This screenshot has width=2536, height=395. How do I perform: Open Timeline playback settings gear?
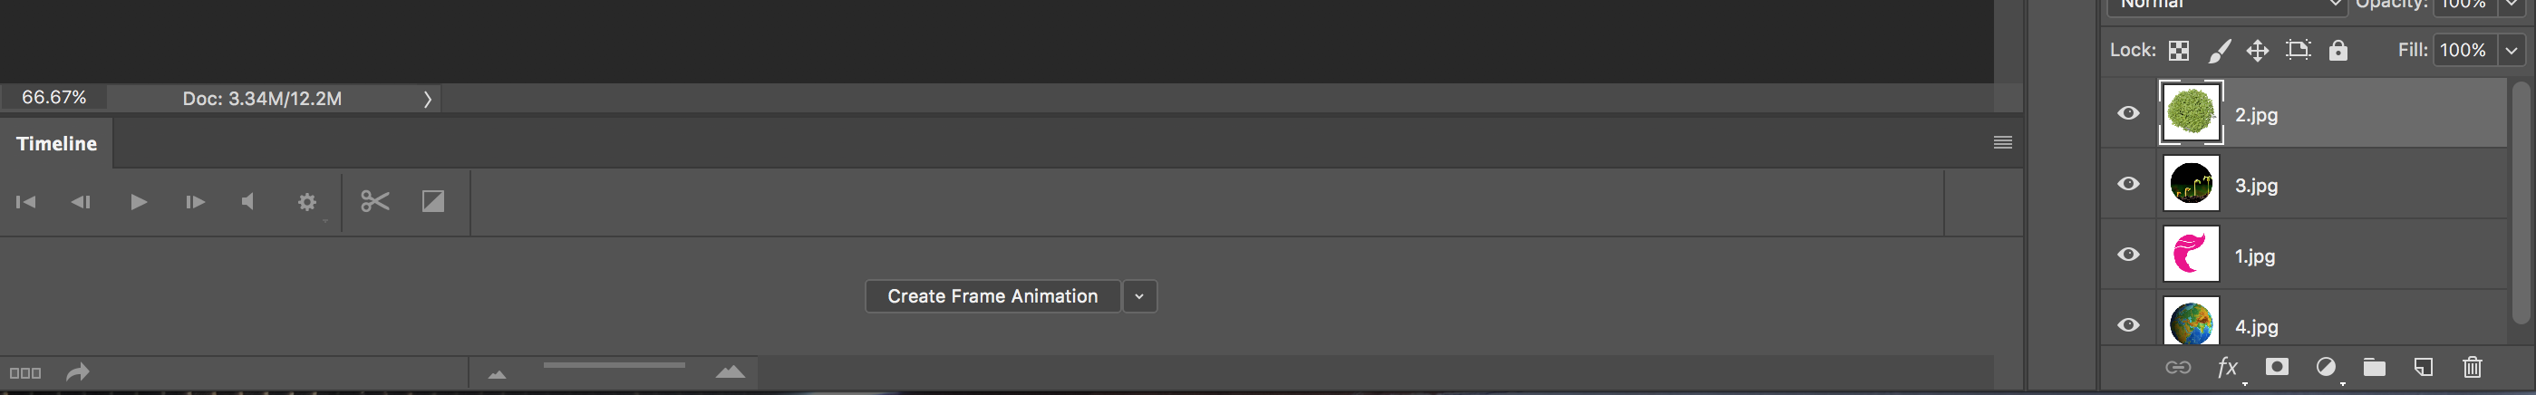[x=307, y=202]
